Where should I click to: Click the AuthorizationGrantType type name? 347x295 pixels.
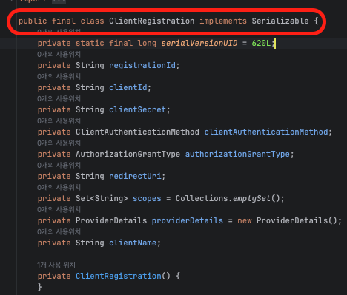click(128, 154)
